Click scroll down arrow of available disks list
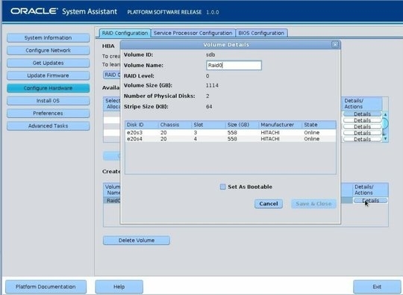The image size is (403, 295). (x=385, y=139)
